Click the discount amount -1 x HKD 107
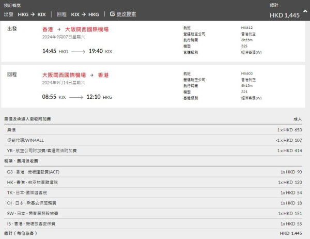Image resolution: width=310 pixels, height=239 pixels. [x=289, y=140]
